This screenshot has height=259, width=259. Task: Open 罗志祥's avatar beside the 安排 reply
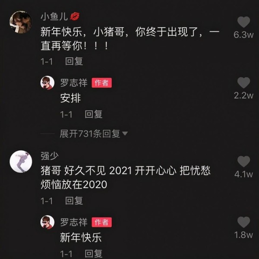pyautogui.click(x=47, y=83)
